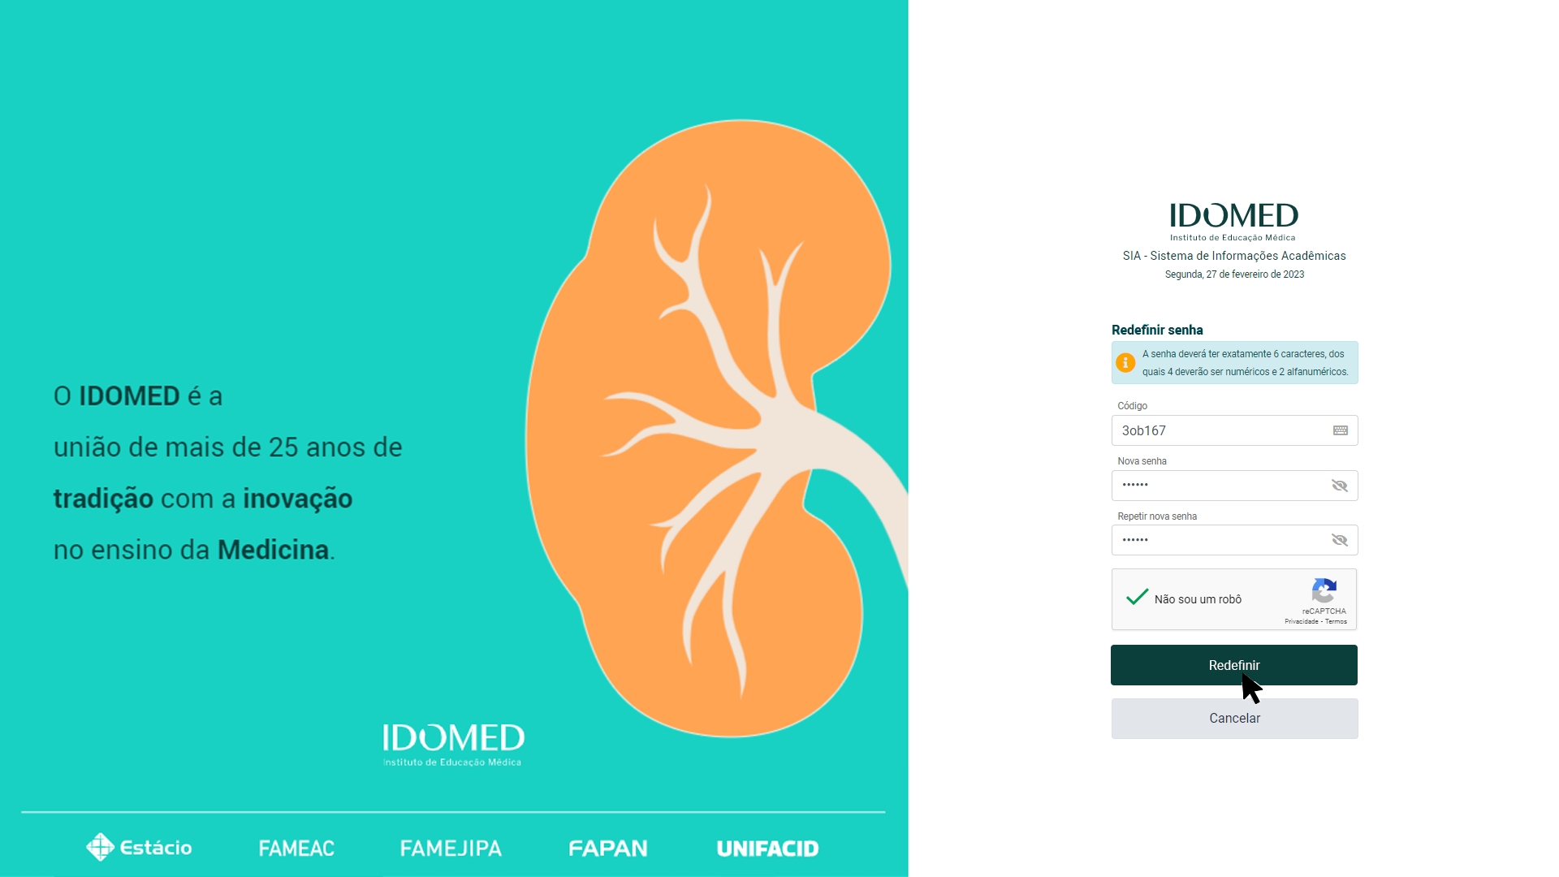Open virtual keyboard icon in Código field
The height and width of the screenshot is (877, 1559).
[1341, 430]
